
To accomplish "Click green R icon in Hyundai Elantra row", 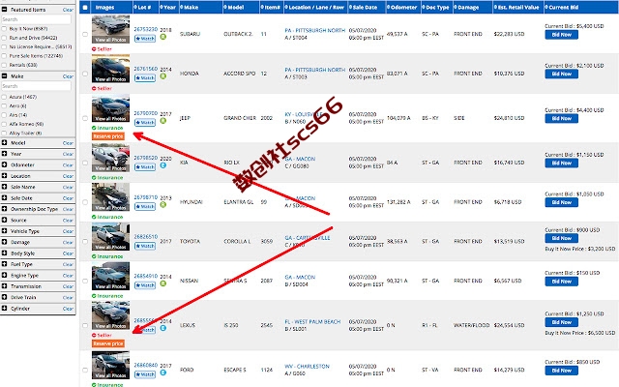I will pyautogui.click(x=163, y=204).
